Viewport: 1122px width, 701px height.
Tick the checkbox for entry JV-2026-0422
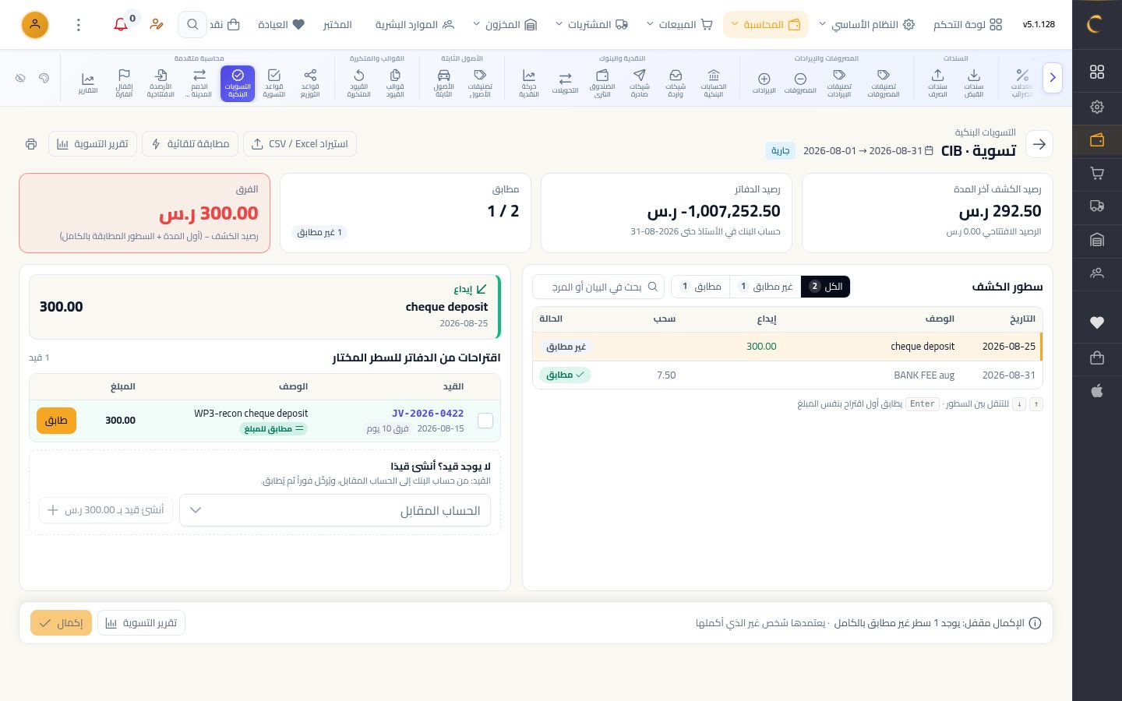pyautogui.click(x=485, y=421)
